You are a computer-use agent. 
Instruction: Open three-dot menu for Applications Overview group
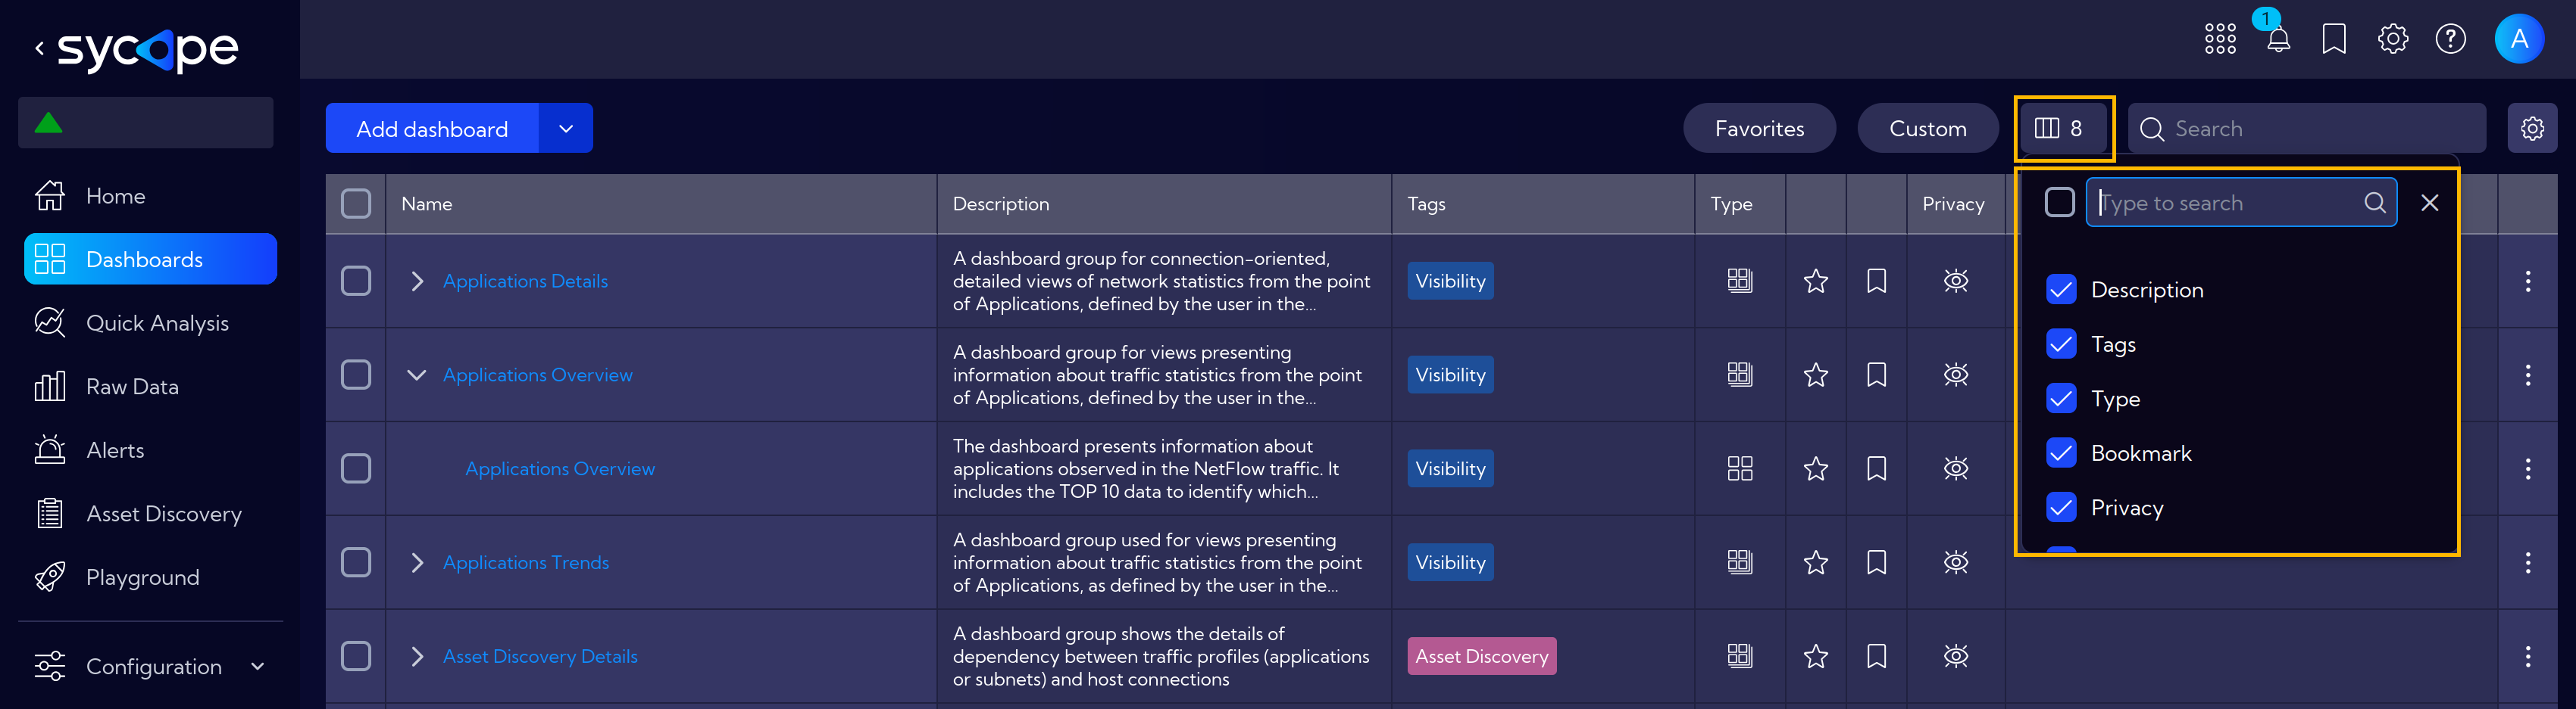2527,375
